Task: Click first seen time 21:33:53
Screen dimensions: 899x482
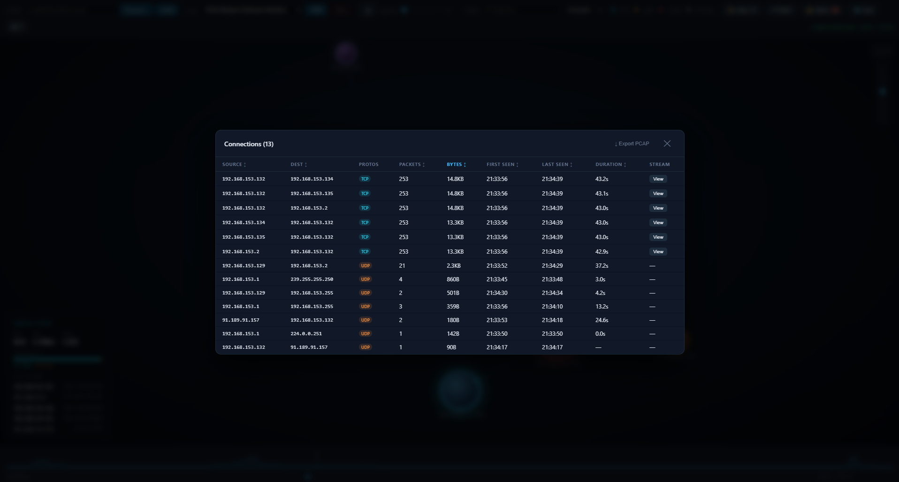Action: coord(497,320)
